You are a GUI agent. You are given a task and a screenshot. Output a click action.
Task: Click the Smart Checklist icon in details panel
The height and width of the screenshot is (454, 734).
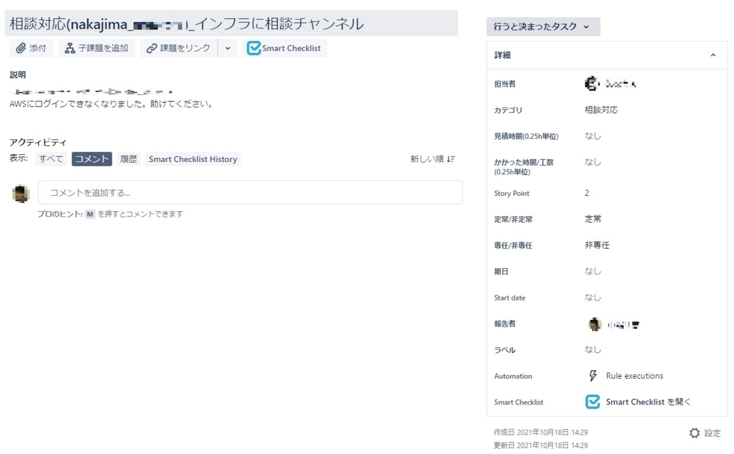(592, 402)
